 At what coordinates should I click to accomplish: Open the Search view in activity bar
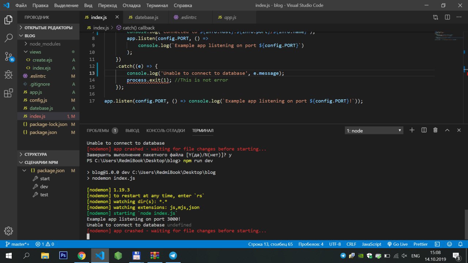point(8,37)
